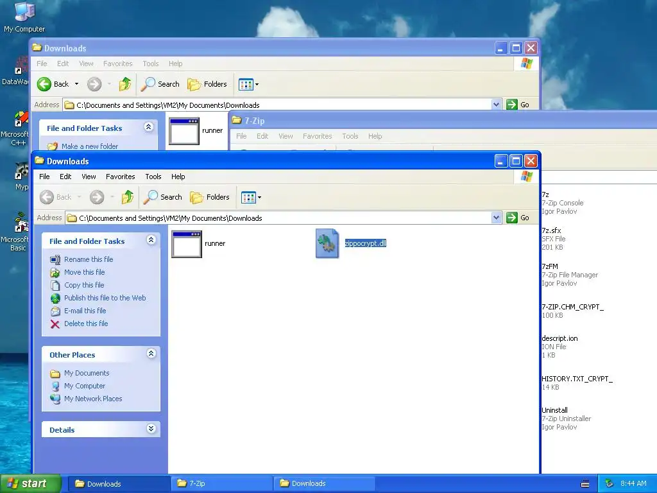
Task: Click Go button beside front Downloads address bar
Action: click(518, 218)
